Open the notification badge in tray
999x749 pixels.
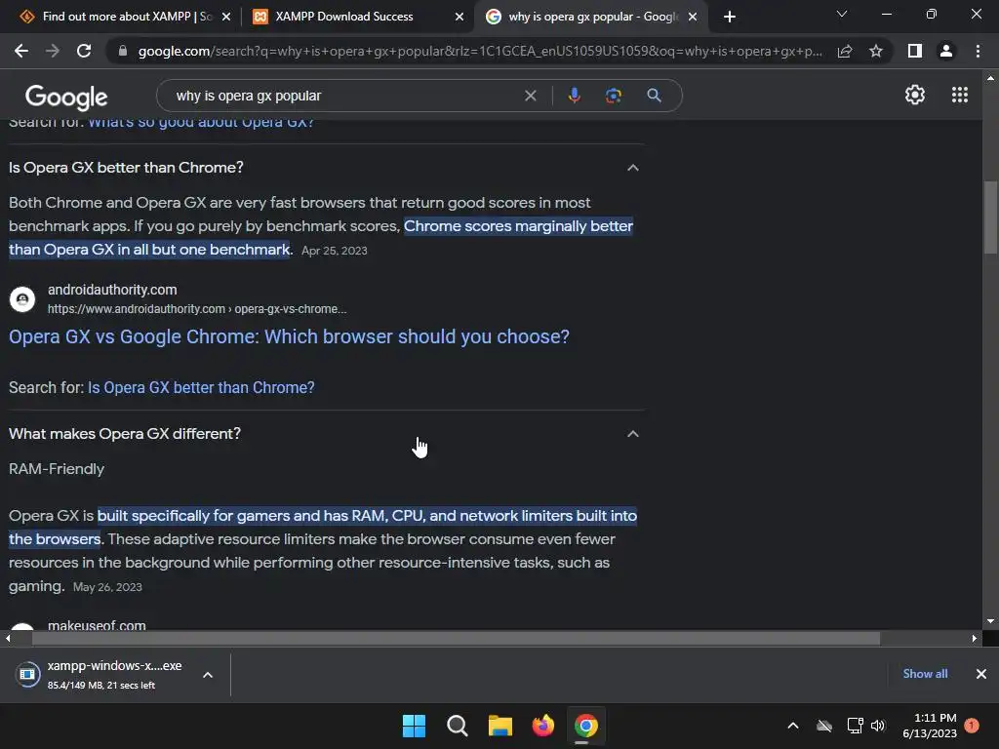coord(972,726)
